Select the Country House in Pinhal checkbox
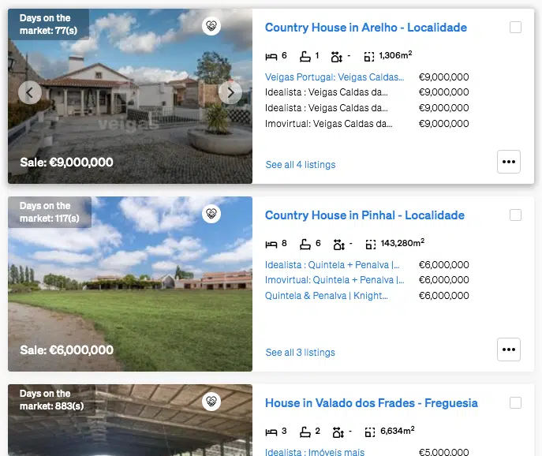 [515, 215]
